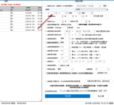Click the crop region select (区域选择) button
Viewport: 114px width, 105px height.
(x=70, y=28)
